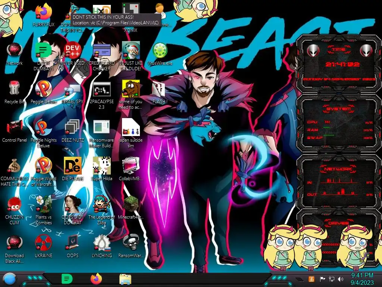
Task: Open Action Center flag in system tray
Action: click(322, 279)
